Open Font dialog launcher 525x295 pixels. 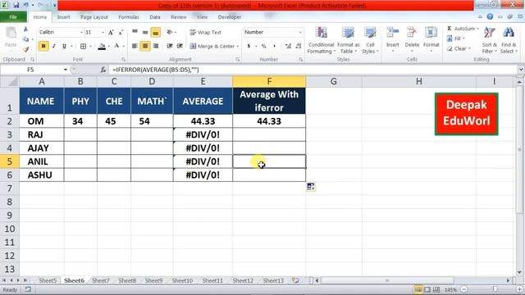pos(124,59)
